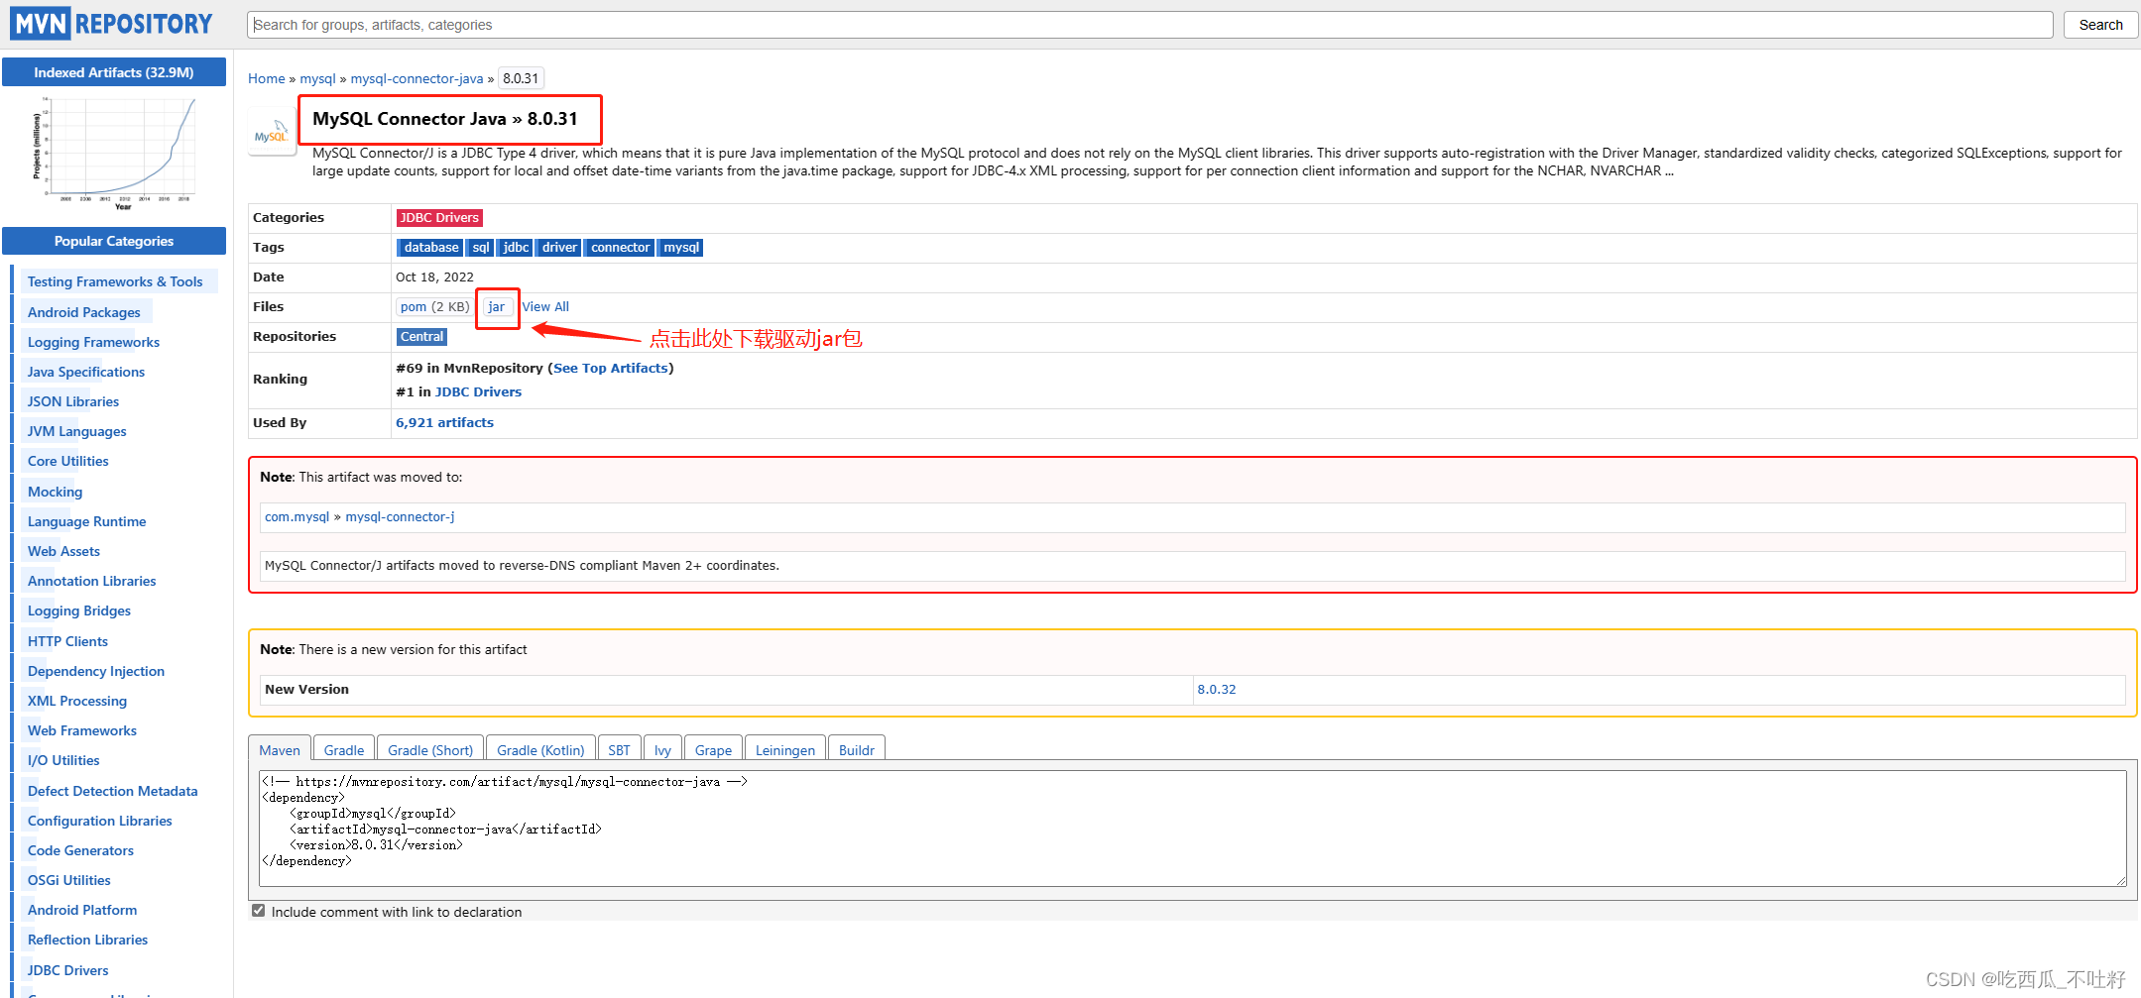
Task: Open Testing Frameworks & Tools category
Action: tap(115, 281)
